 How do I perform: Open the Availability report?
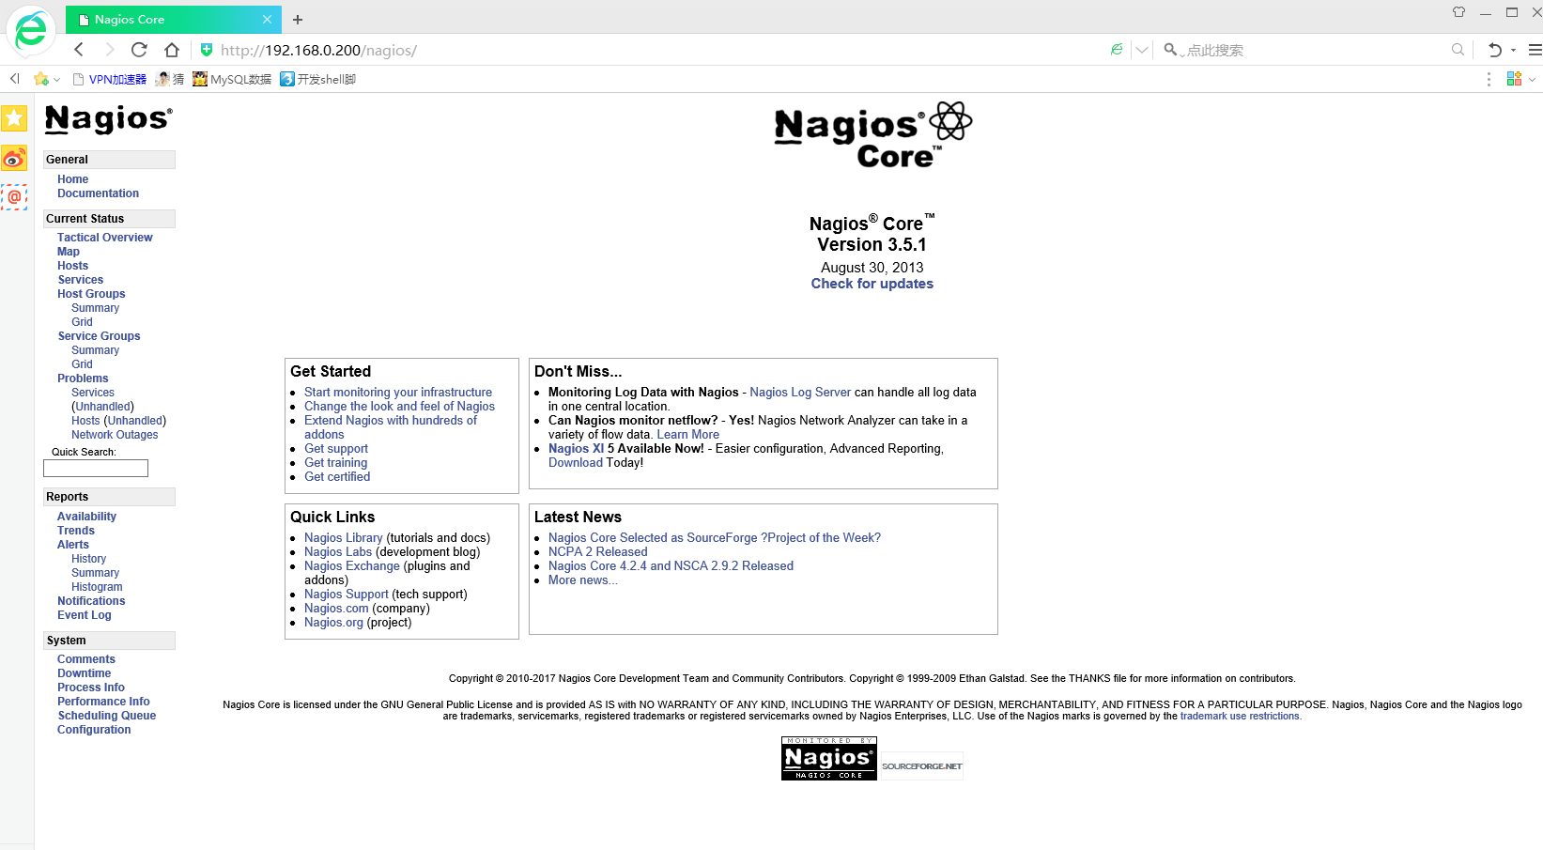86,517
